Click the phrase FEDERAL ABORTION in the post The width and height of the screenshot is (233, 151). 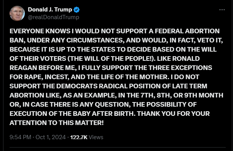[x=187, y=31]
